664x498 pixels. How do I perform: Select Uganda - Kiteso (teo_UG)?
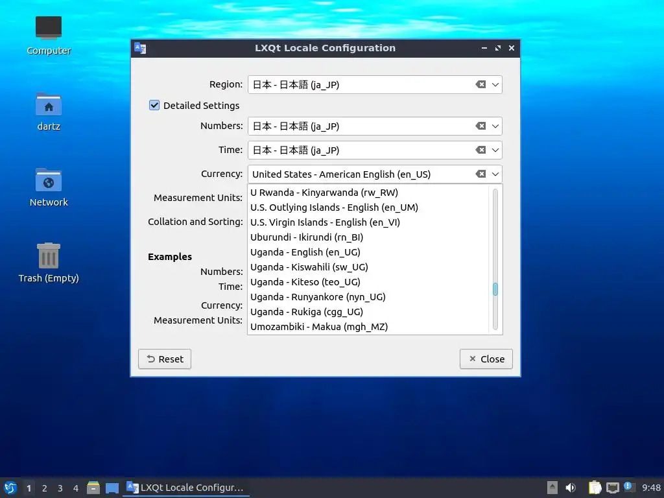tap(368, 282)
